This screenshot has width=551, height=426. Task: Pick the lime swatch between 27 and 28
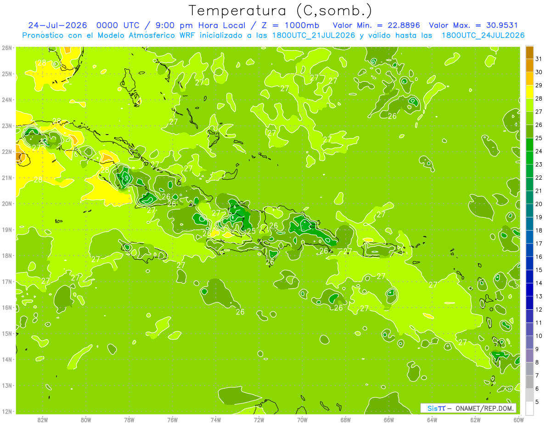pyautogui.click(x=529, y=105)
